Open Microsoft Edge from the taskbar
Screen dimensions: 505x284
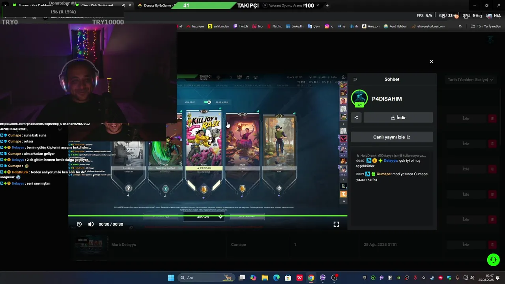277,278
